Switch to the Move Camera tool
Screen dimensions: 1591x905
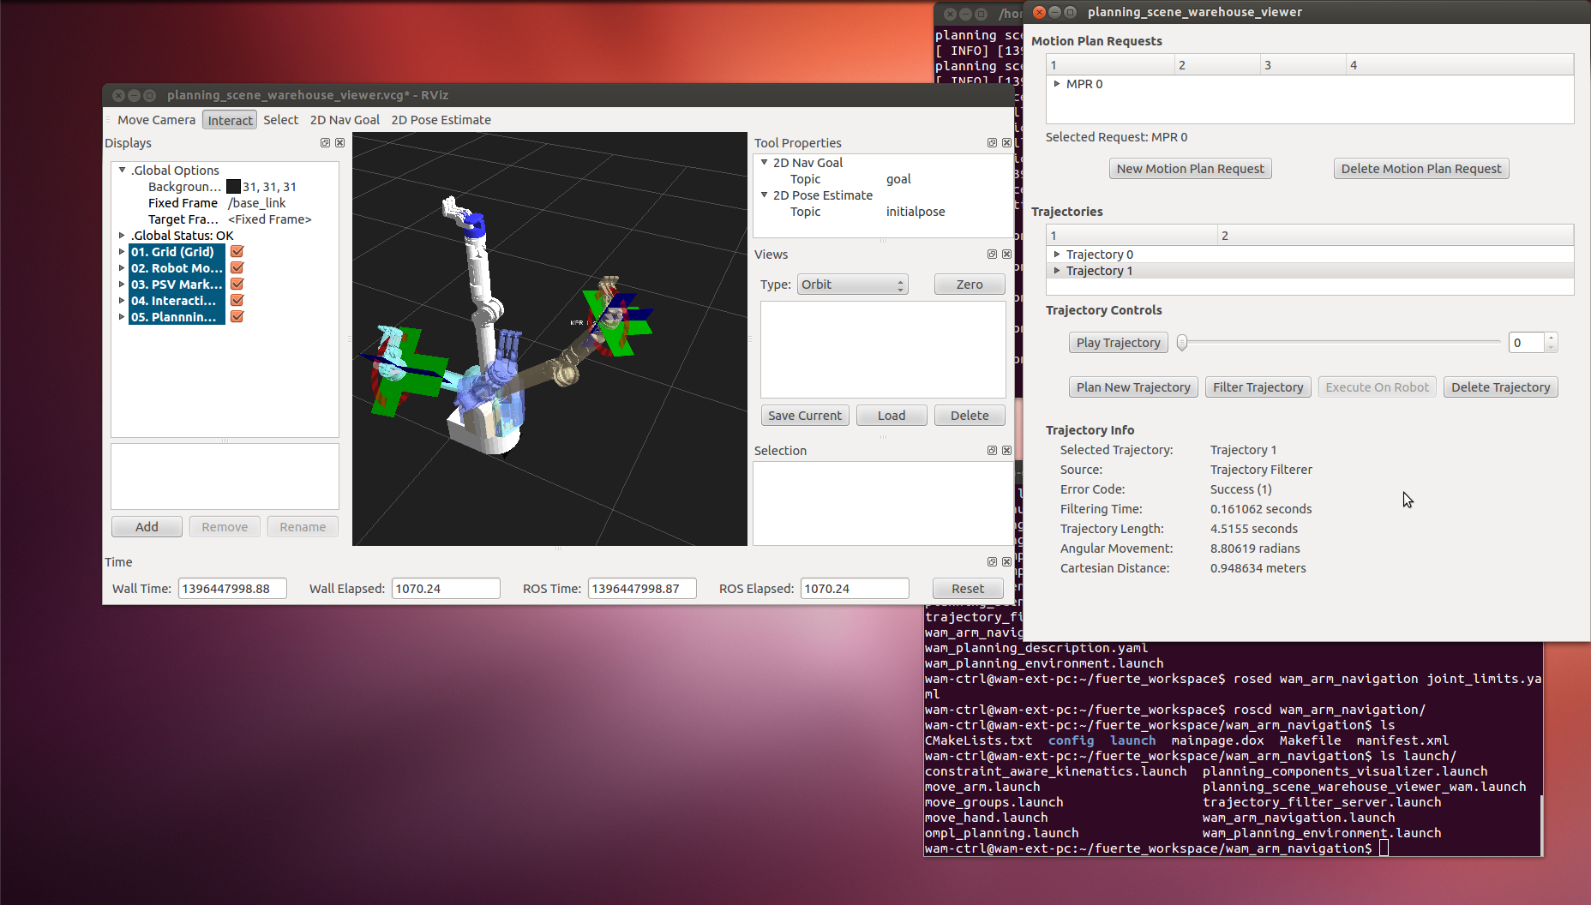click(x=156, y=120)
